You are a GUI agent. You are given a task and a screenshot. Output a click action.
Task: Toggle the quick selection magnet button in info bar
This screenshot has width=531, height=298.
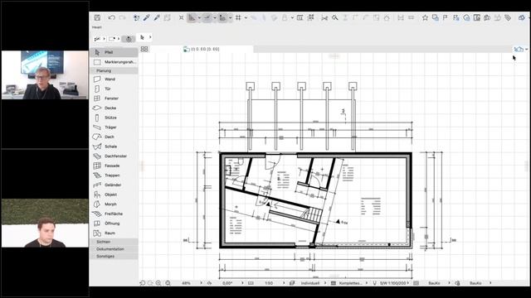pos(129,39)
